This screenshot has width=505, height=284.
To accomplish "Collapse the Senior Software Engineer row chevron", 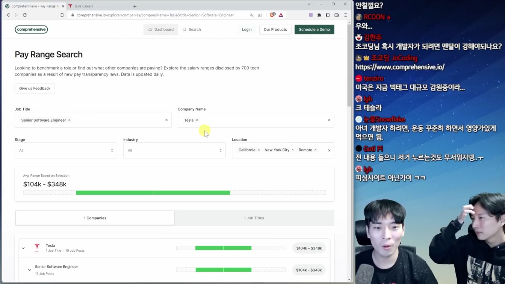I will click(x=30, y=270).
